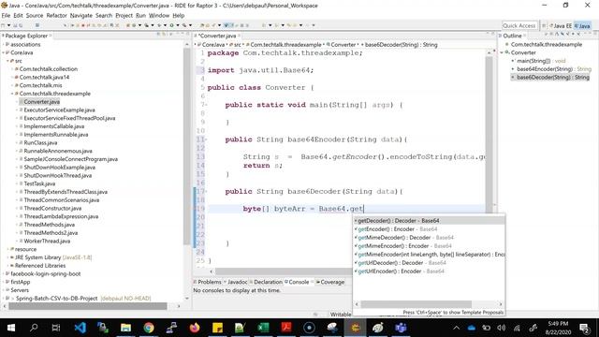Open dropdown arrow next to New icon

(x=8, y=25)
